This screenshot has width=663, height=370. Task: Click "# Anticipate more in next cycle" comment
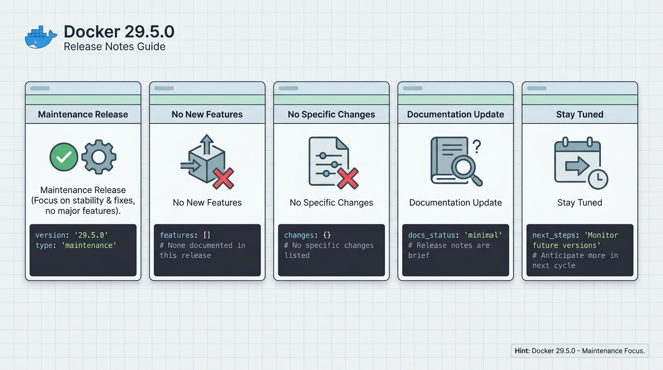click(x=575, y=261)
